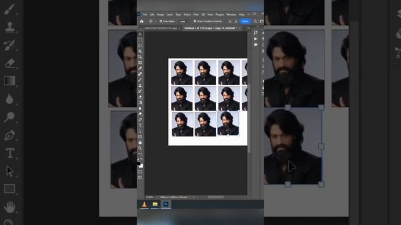The height and width of the screenshot is (225, 401).
Task: Expand the hidden document tabs chevron
Action: click(249, 28)
